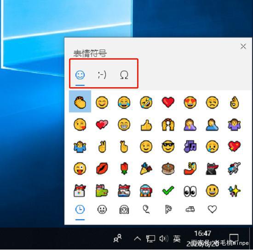Screen dimensions: 253x250
Task: Open the people category
Action: (x=124, y=210)
